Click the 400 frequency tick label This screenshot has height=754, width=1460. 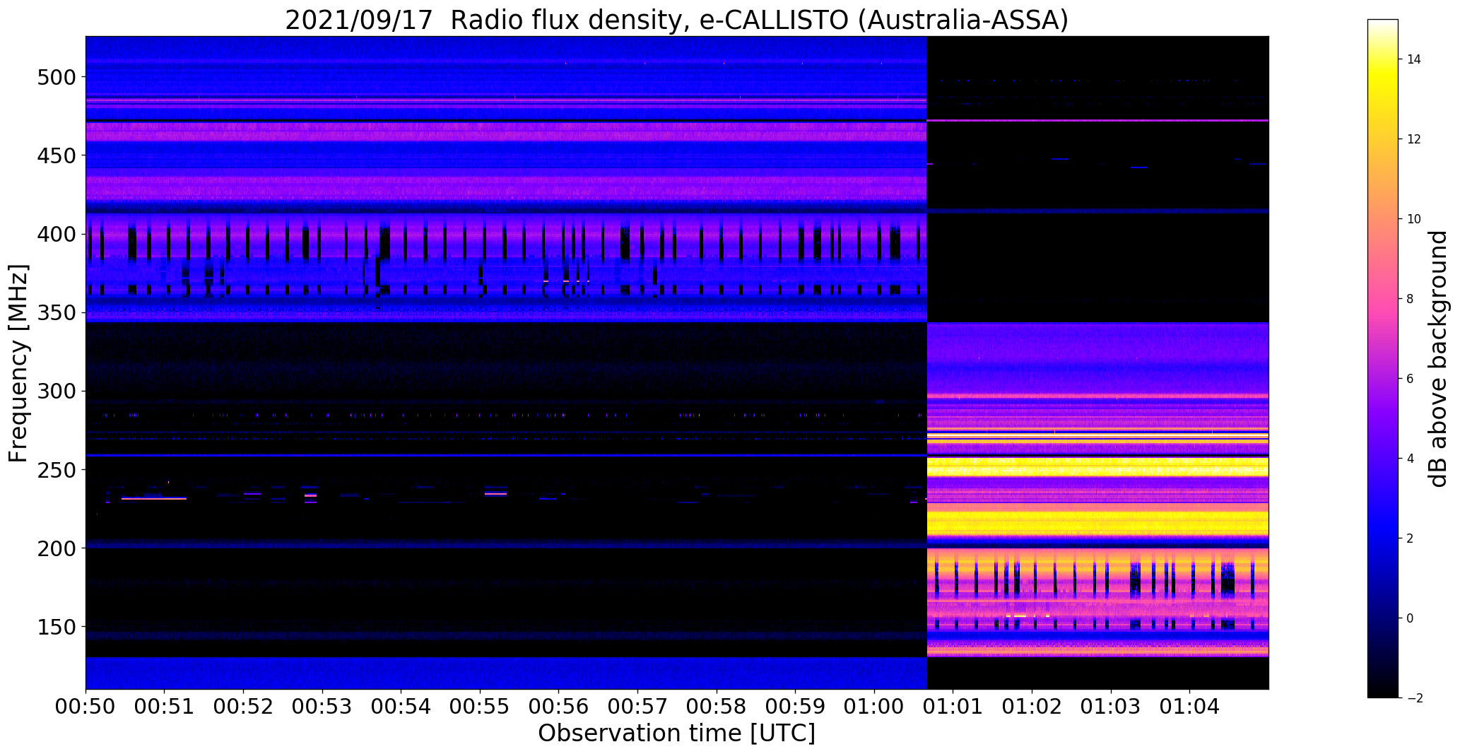(x=56, y=234)
